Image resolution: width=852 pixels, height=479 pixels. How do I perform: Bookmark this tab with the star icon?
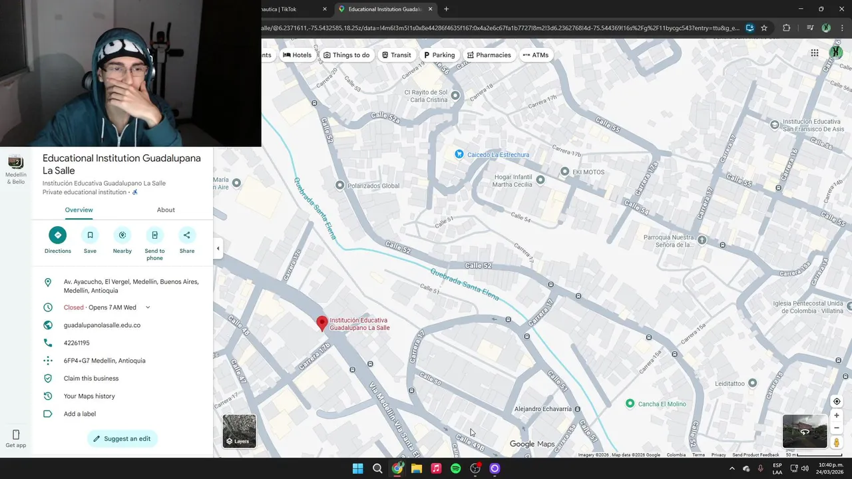pyautogui.click(x=764, y=28)
